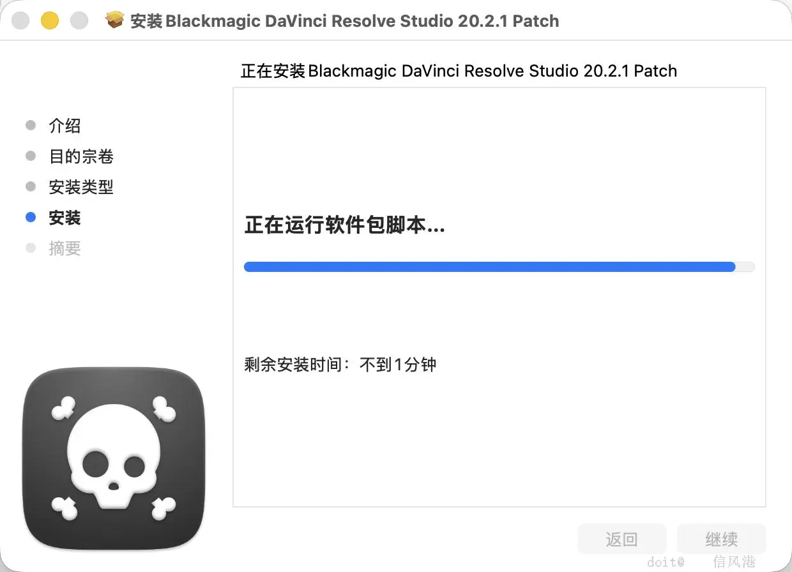Click the 继续 button
This screenshot has height=572, width=792.
pos(722,539)
